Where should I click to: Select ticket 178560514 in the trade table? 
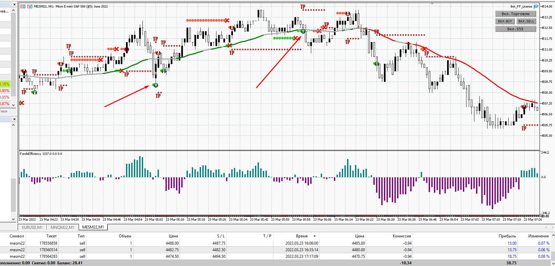[x=48, y=250]
